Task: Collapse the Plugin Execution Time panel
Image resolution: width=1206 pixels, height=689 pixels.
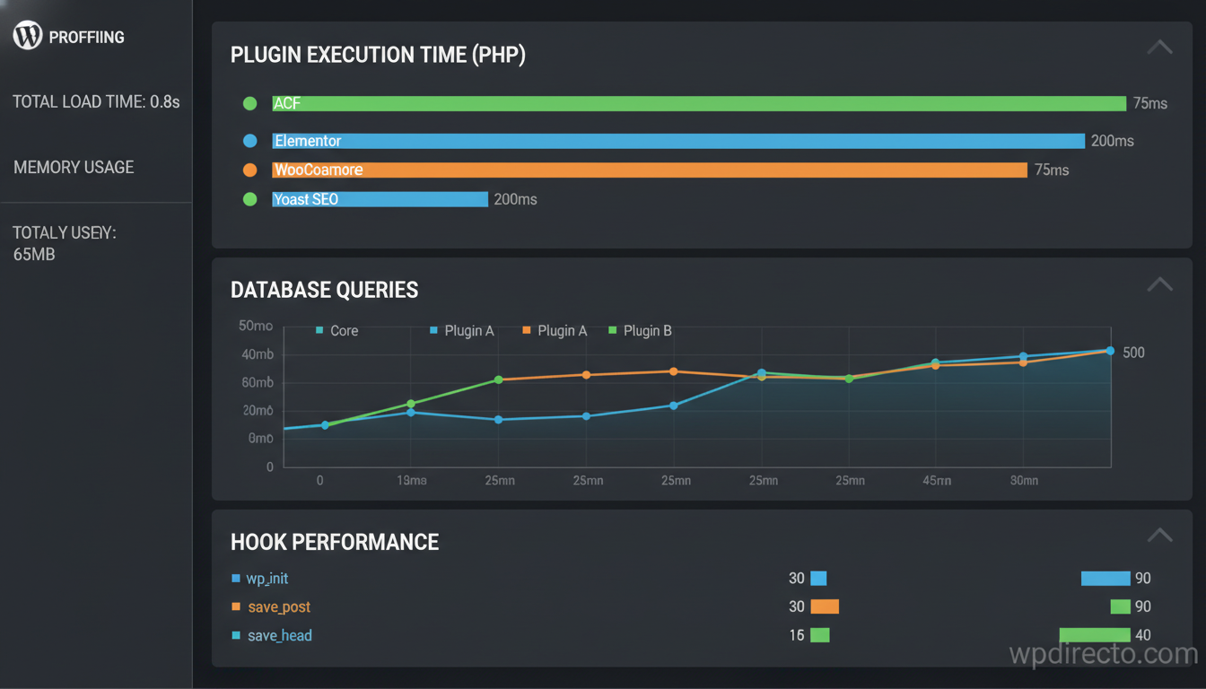Action: 1159,48
